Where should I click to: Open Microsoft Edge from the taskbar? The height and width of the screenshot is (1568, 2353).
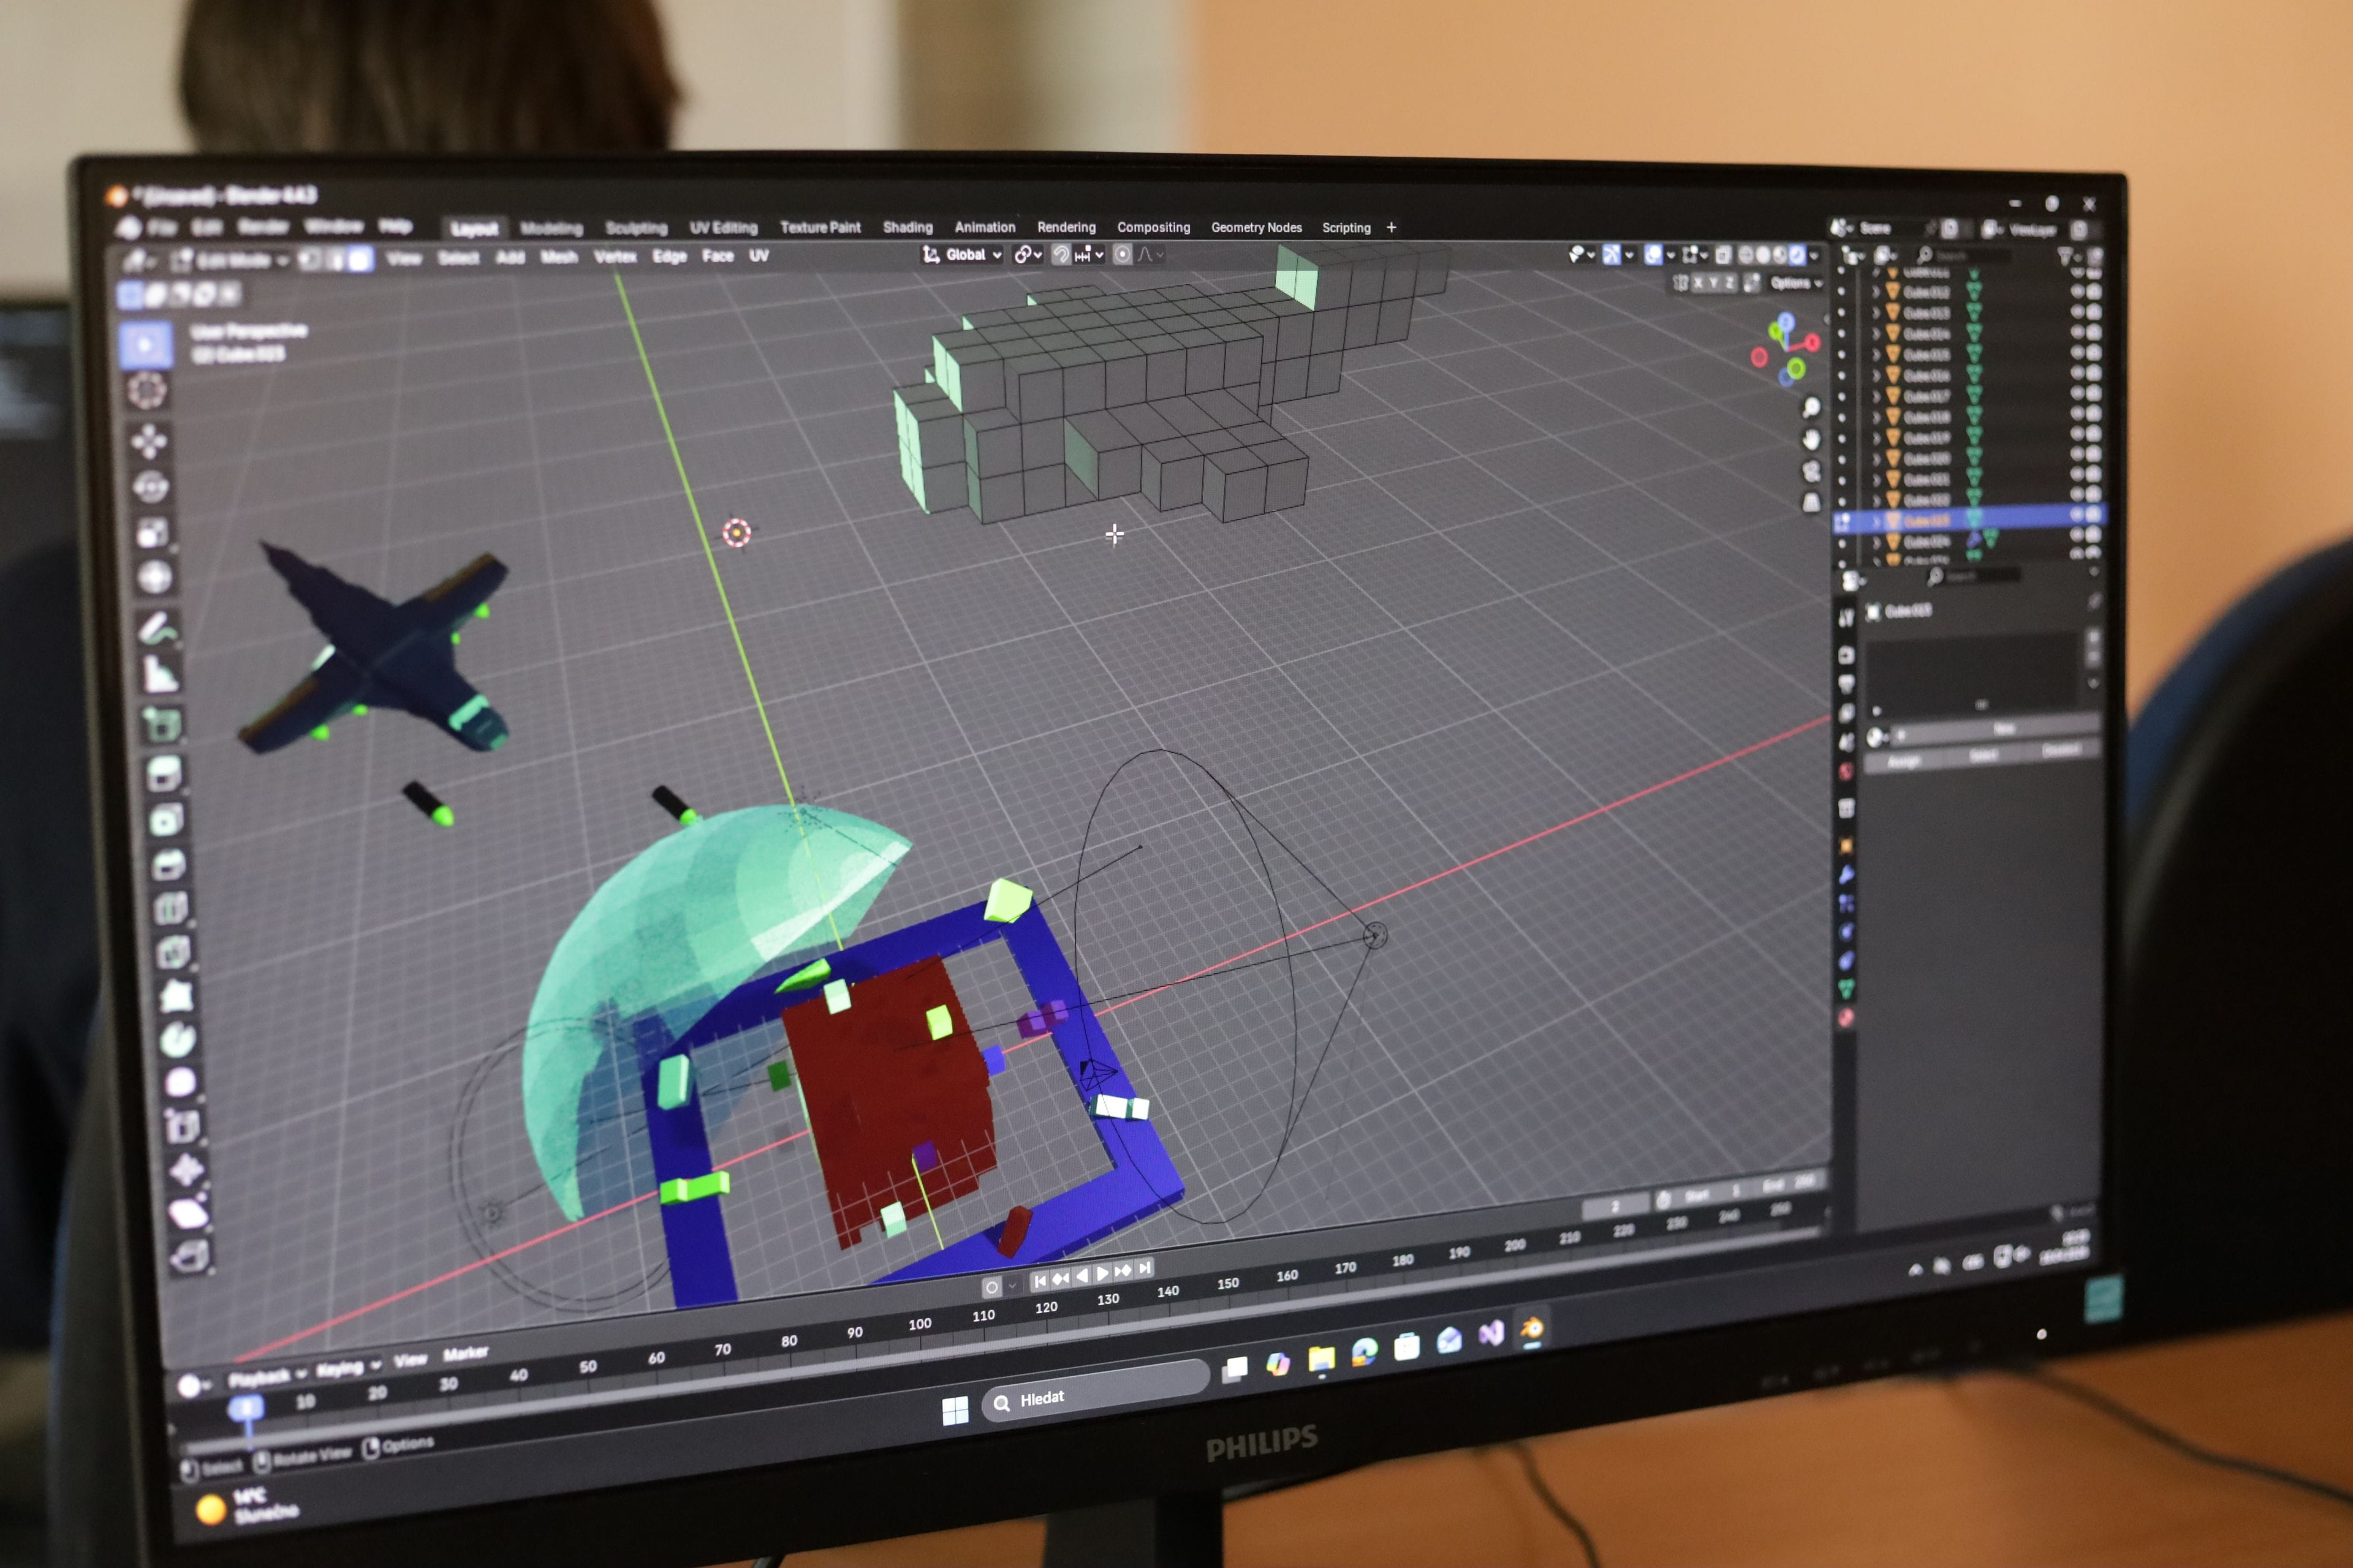click(1363, 1352)
